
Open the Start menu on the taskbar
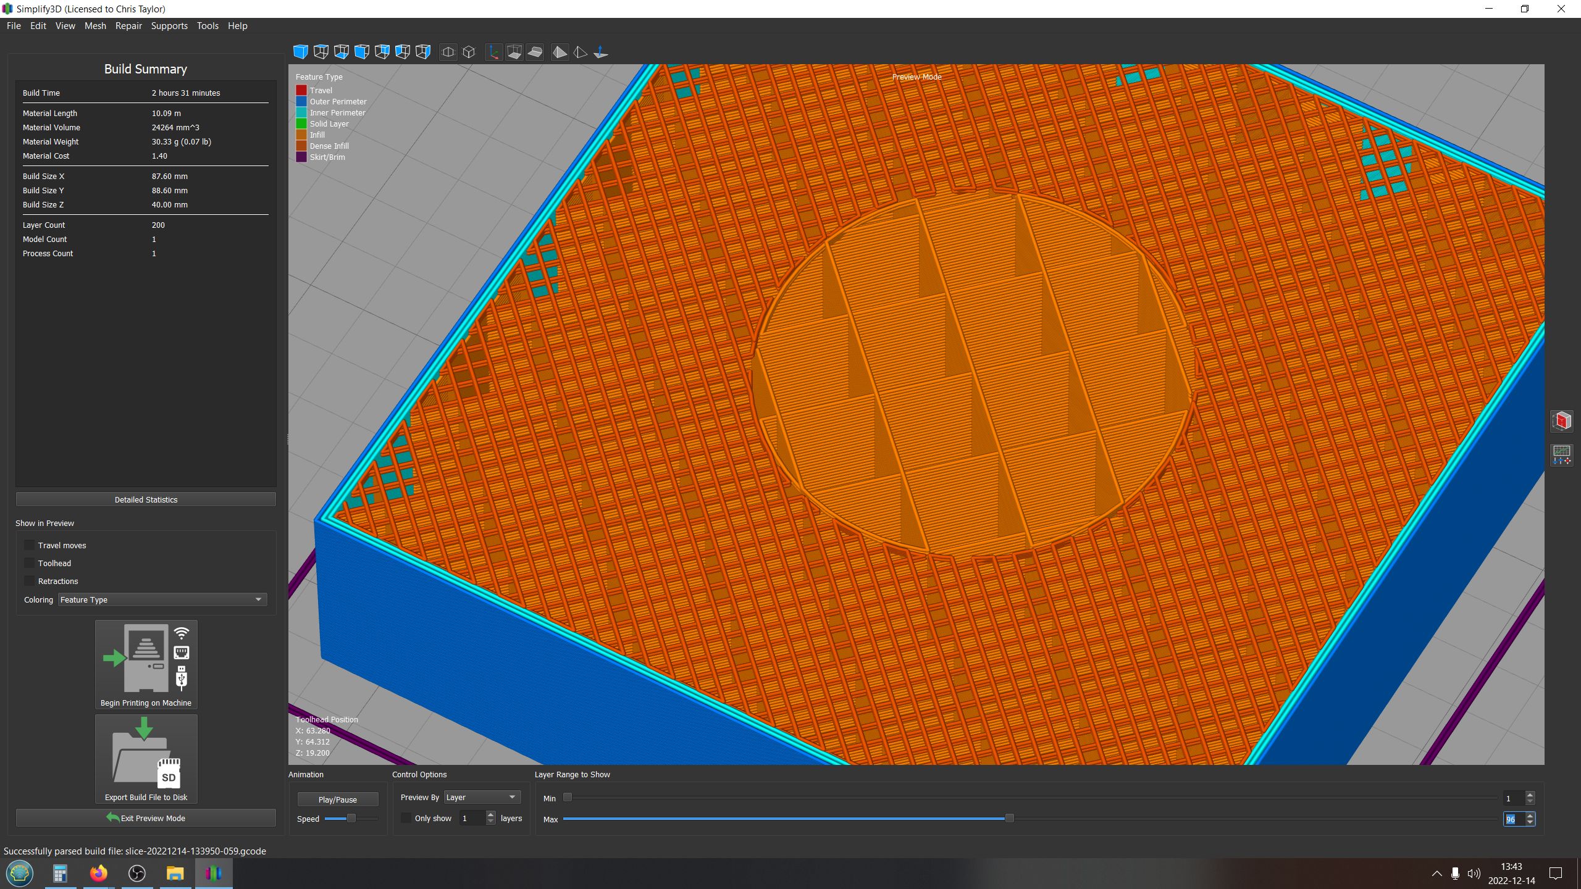point(20,873)
